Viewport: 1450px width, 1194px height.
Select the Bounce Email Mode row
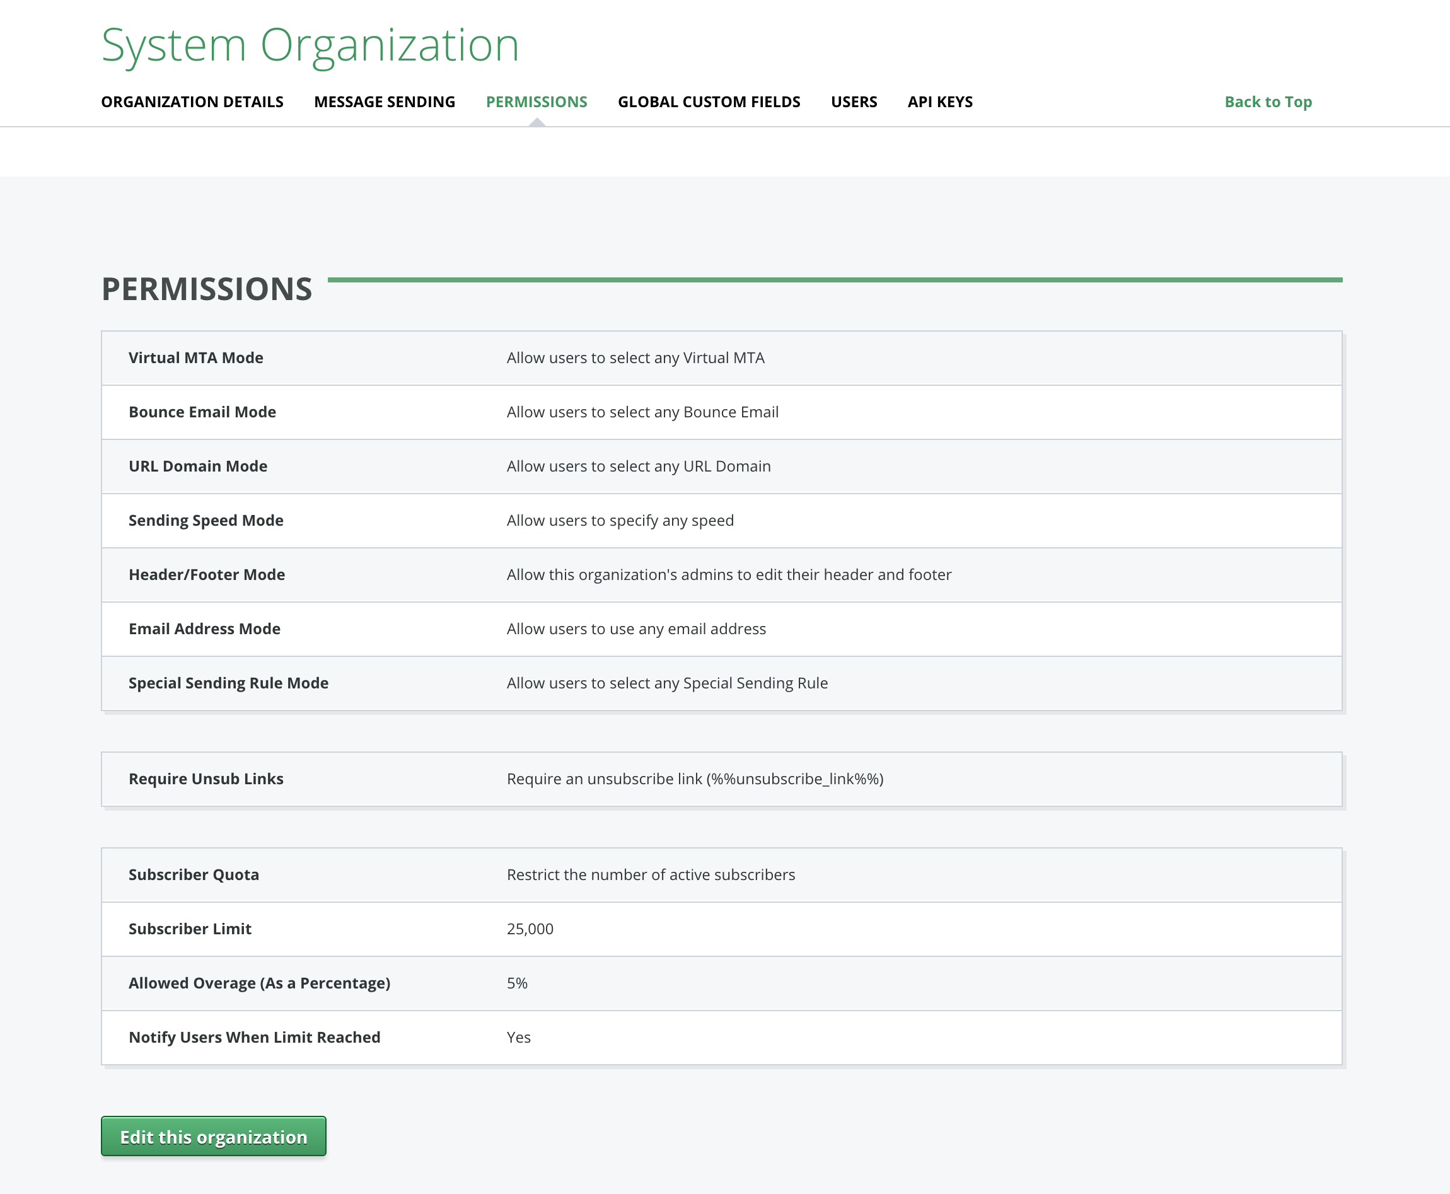202,412
